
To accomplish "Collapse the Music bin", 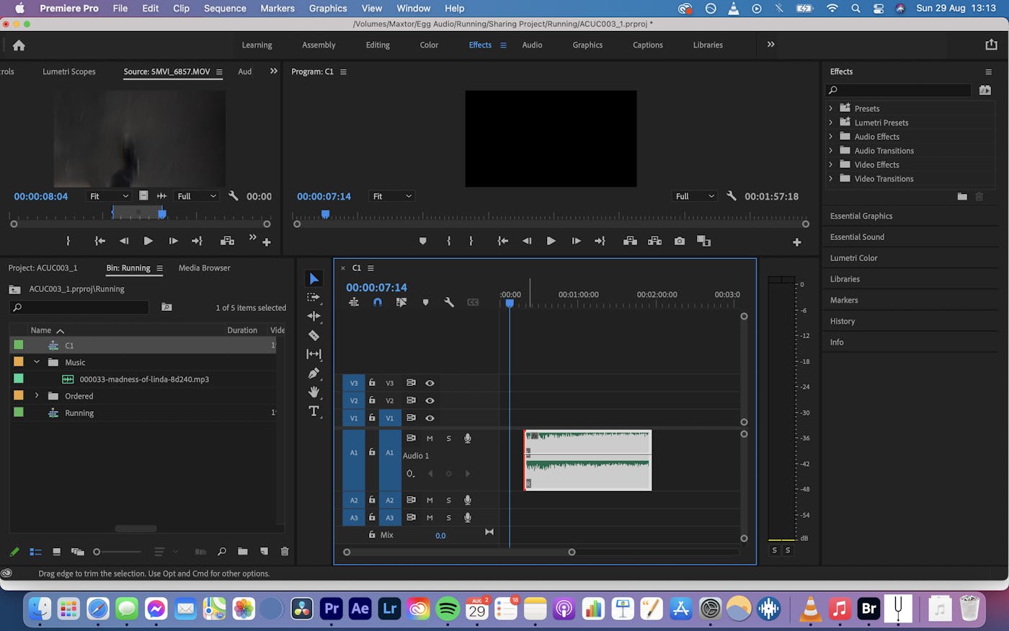I will point(37,362).
